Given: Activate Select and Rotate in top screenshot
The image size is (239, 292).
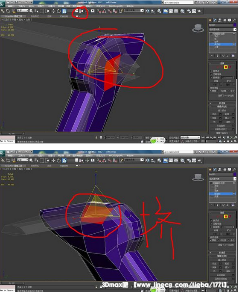Looking at the screenshot, I should pos(58,11).
